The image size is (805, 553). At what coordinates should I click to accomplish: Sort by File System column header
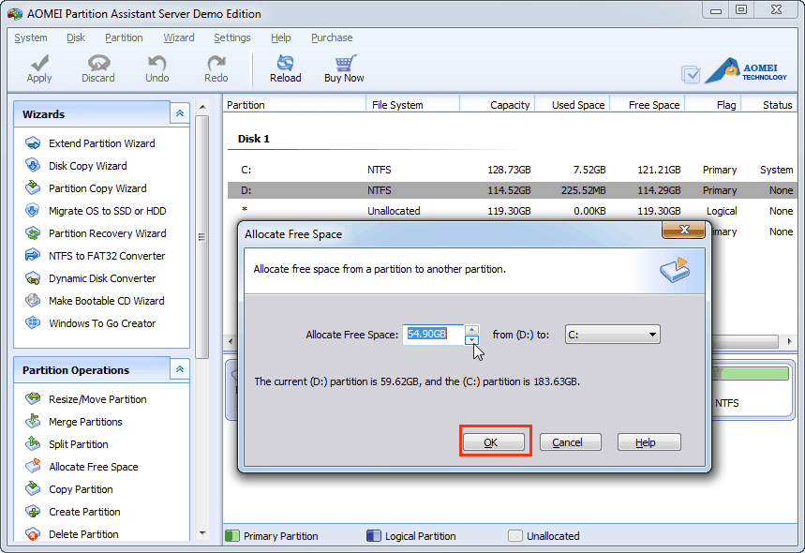(412, 105)
